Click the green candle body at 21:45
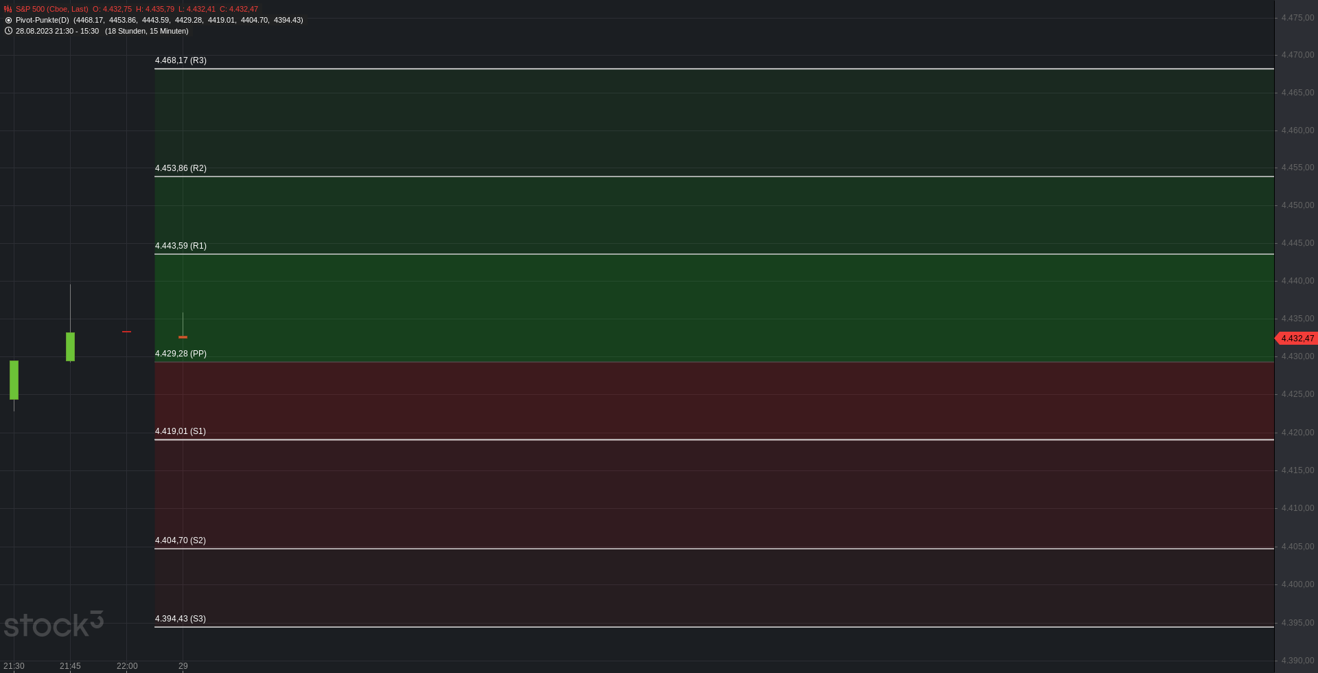Screen dimensions: 1318x673 70,347
